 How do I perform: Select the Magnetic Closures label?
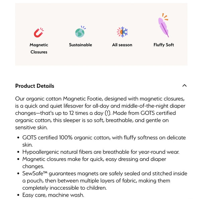click(x=39, y=48)
